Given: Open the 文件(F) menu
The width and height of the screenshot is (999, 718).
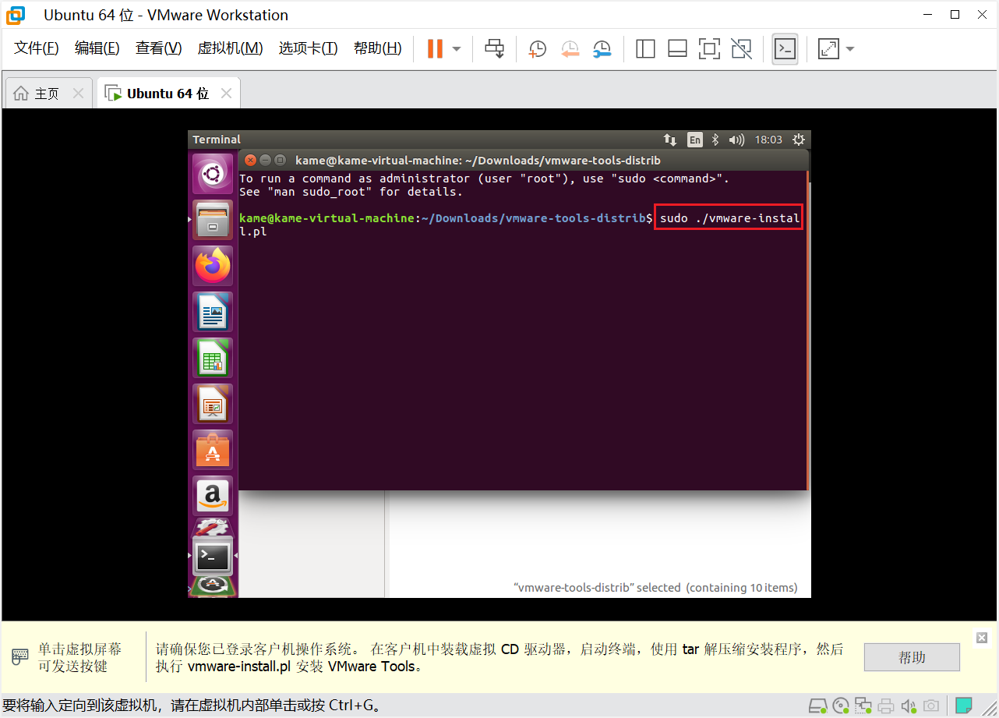Looking at the screenshot, I should [37, 48].
